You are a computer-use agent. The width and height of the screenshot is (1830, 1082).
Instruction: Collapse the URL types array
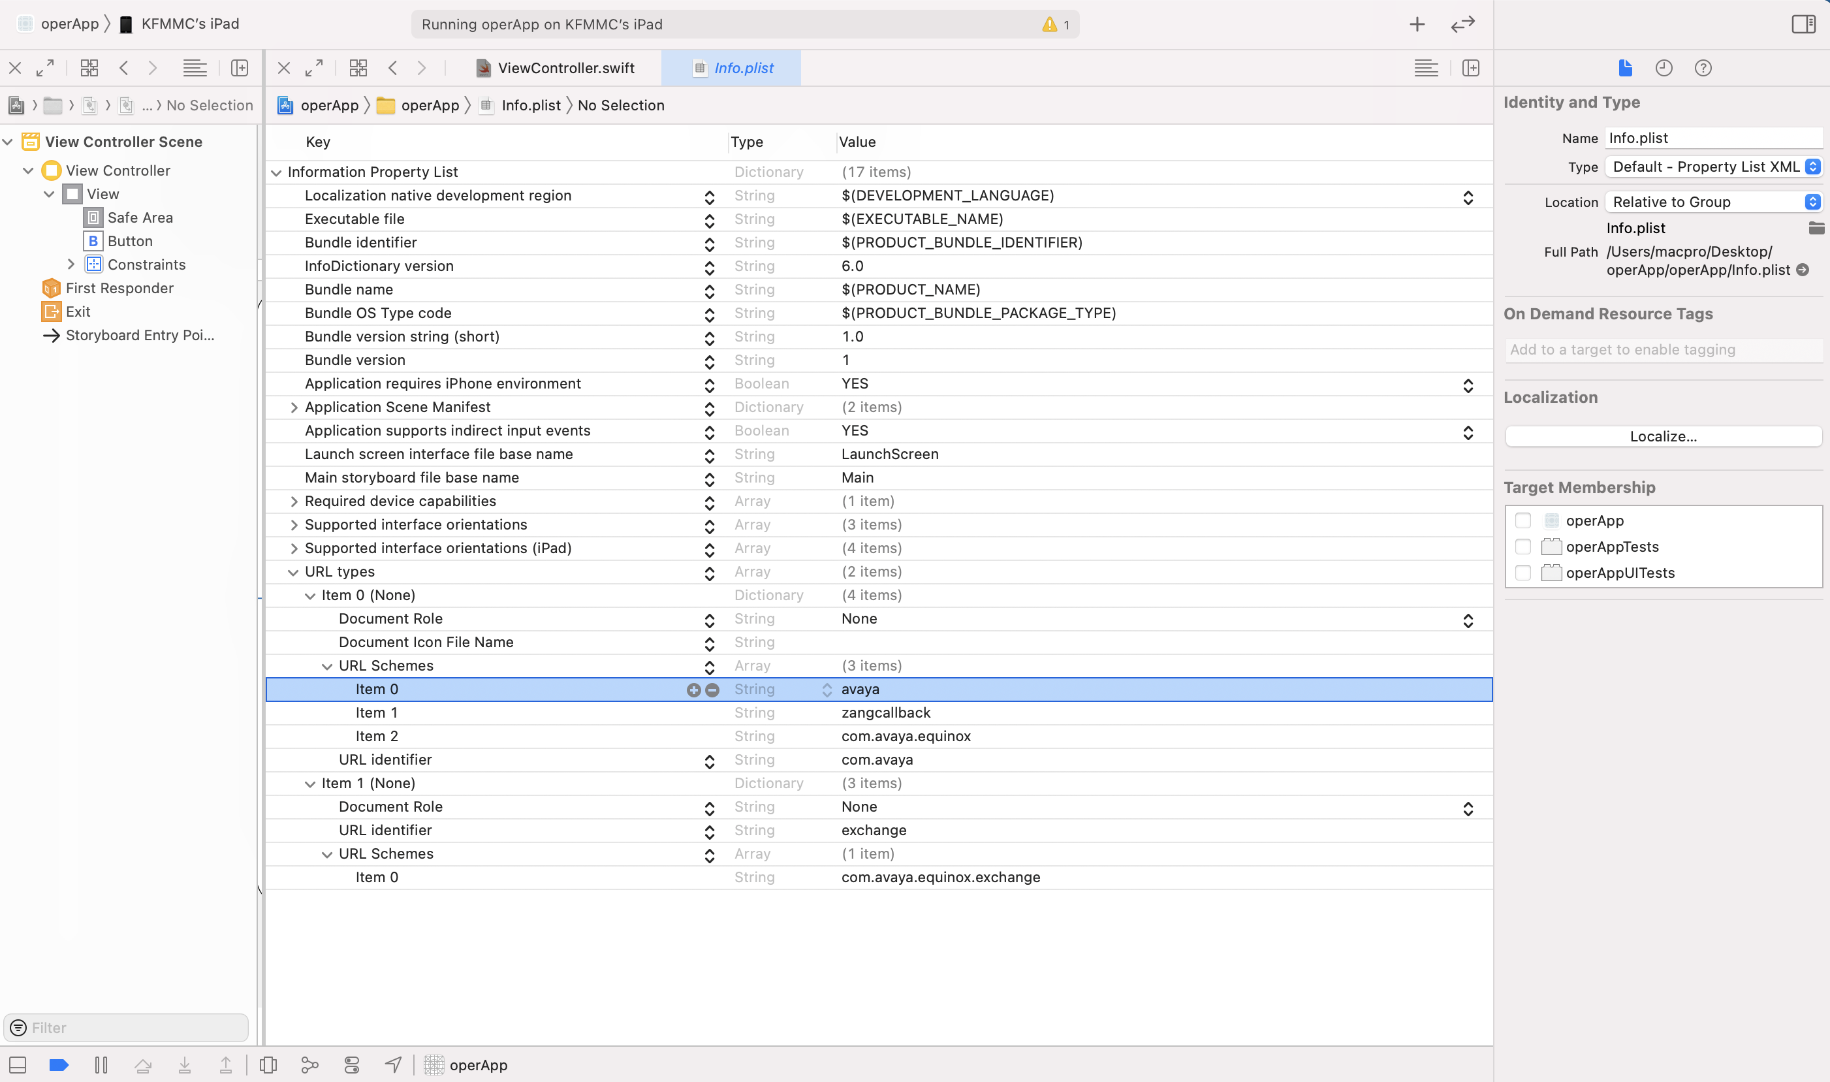tap(293, 573)
